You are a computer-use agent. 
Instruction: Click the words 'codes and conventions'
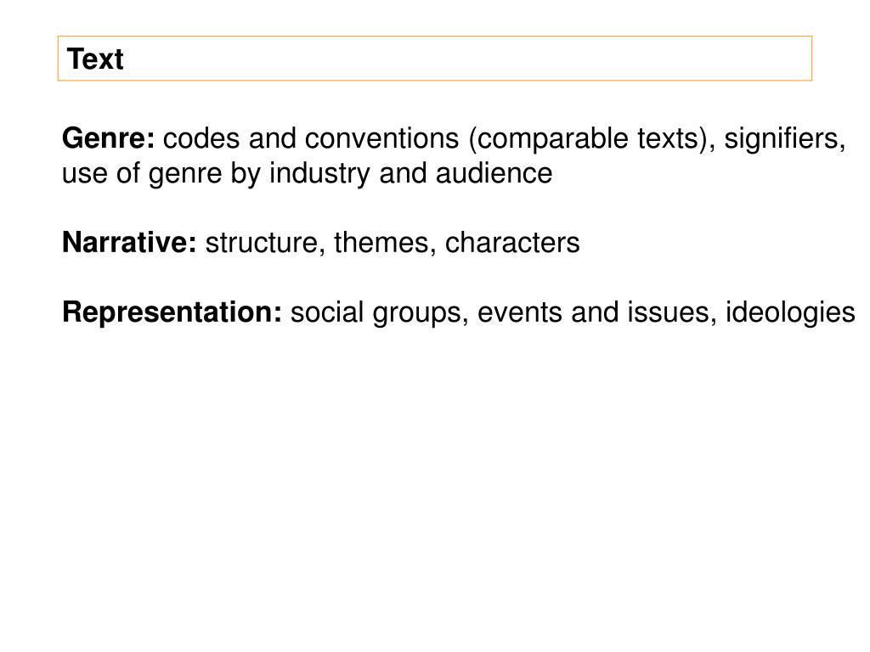point(311,138)
